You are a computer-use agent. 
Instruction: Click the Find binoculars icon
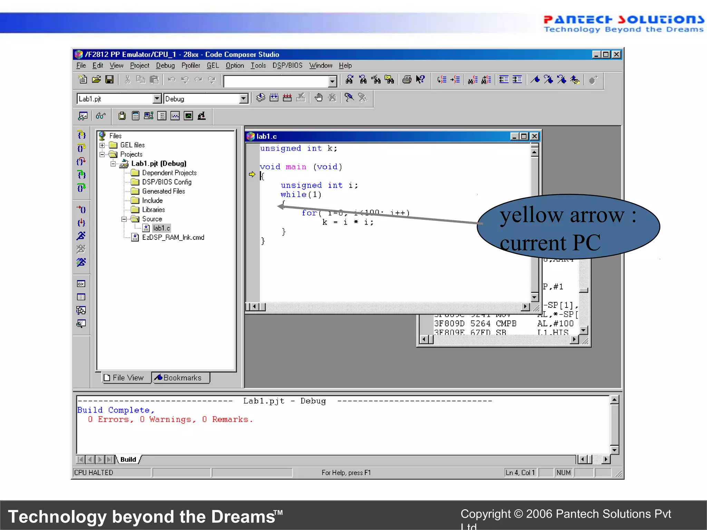[349, 80]
